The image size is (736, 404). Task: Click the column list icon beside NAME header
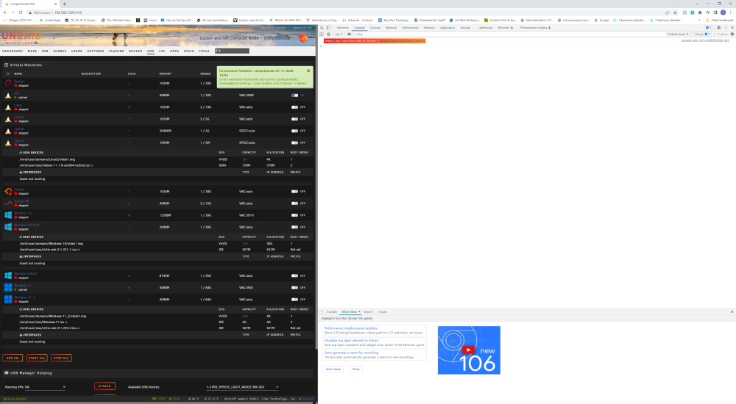coord(7,73)
